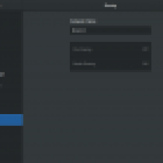
Task: Open the second row in the list box
Action: [110, 64]
